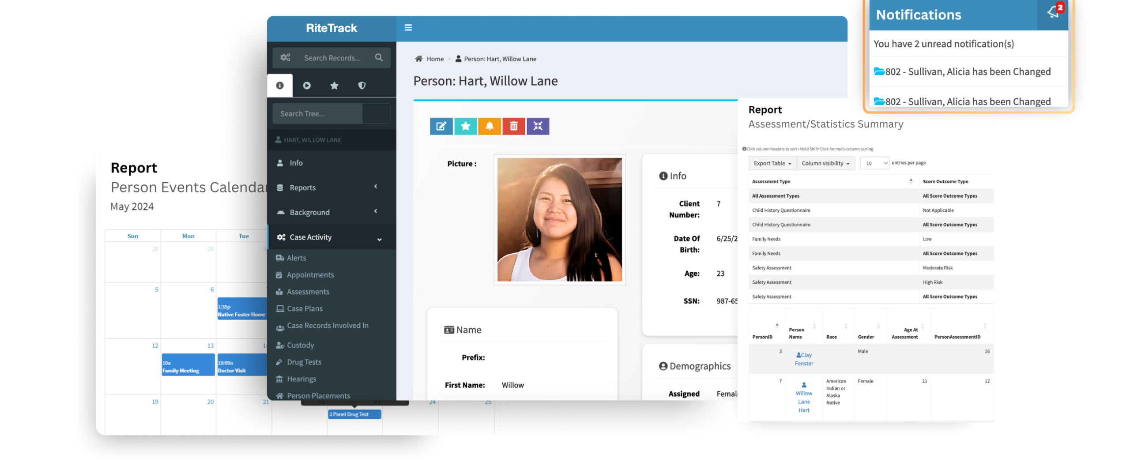Open the favorites star sidebar tab

334,85
